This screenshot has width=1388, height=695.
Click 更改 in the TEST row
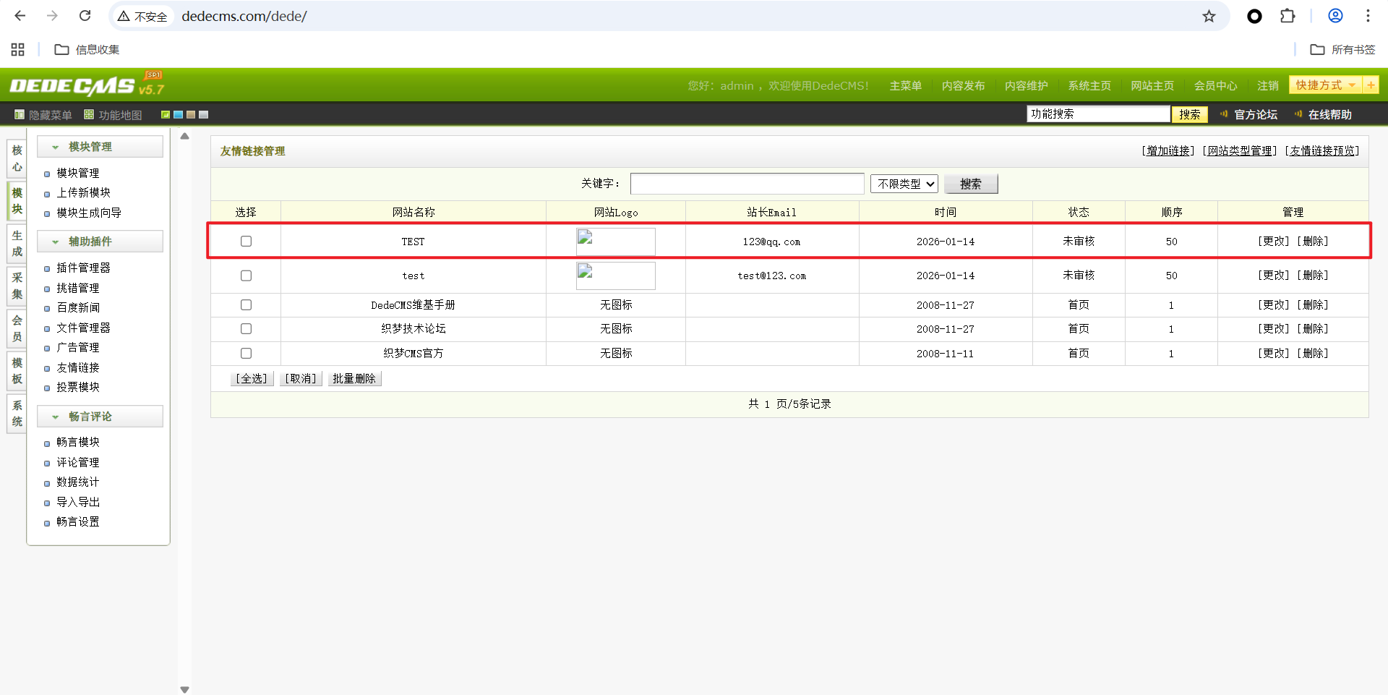click(x=1274, y=242)
